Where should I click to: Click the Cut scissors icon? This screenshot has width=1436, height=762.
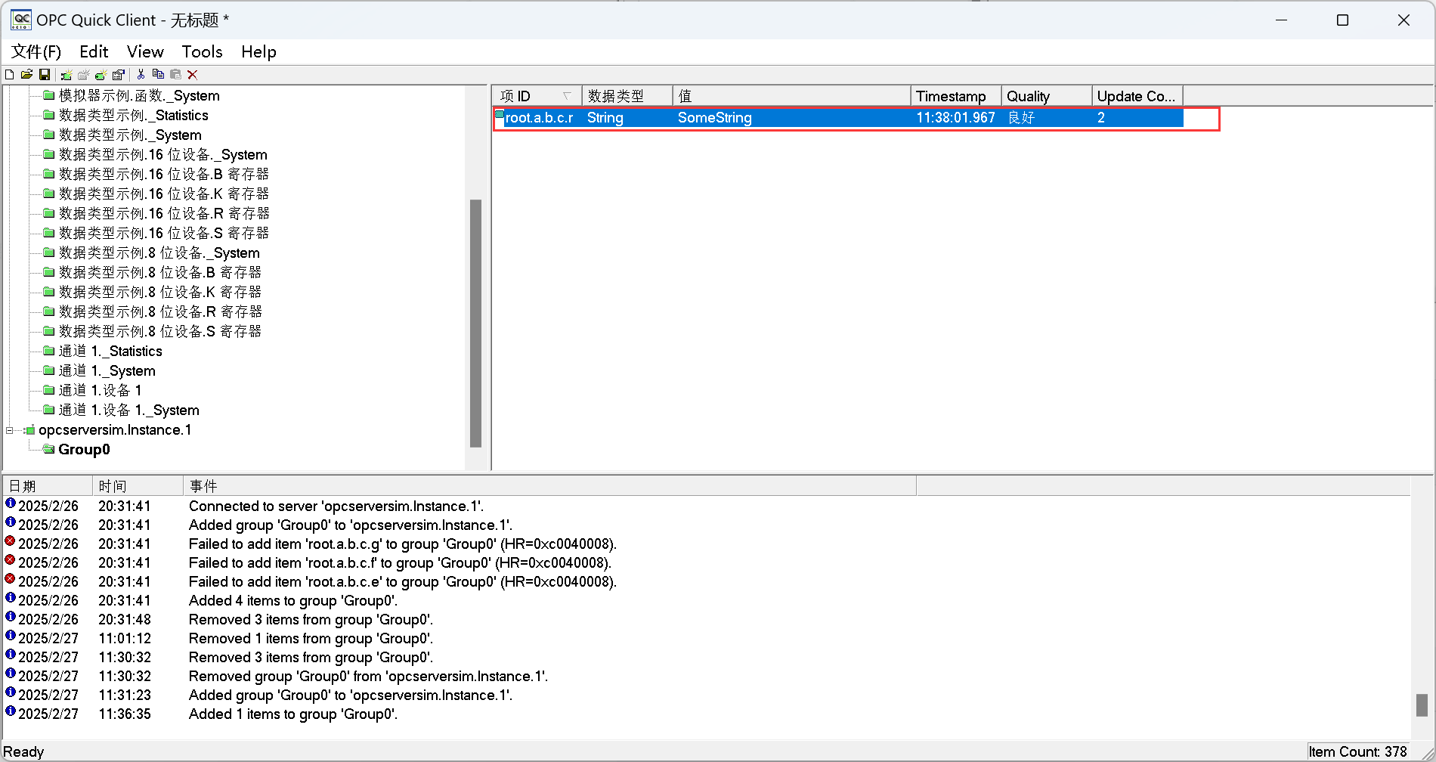coord(141,74)
